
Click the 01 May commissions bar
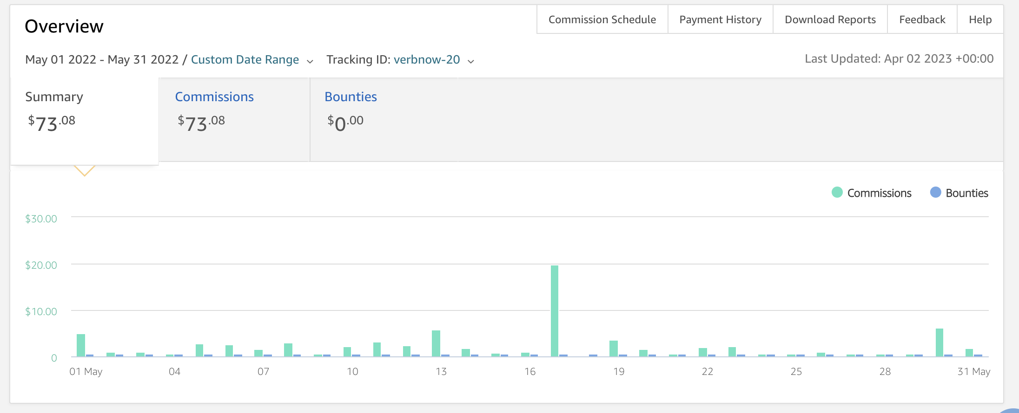(x=81, y=345)
